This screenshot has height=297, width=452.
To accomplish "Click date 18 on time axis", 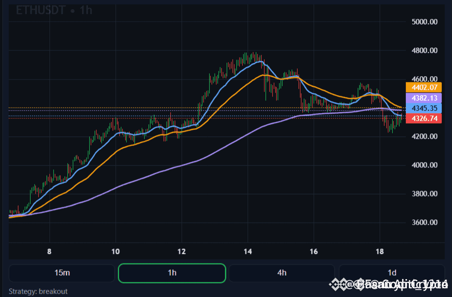I will (380, 251).
